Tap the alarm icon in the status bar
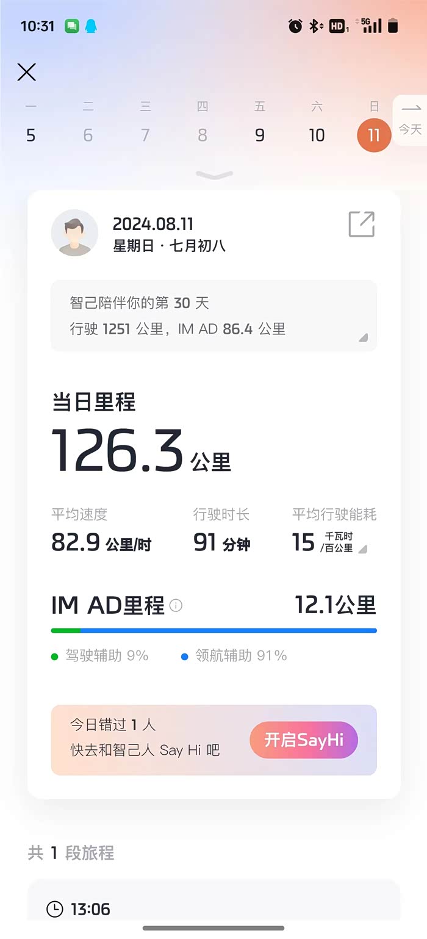The height and width of the screenshot is (939, 427). click(295, 26)
